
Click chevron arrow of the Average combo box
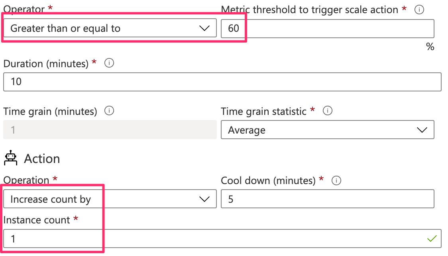tap(422, 130)
